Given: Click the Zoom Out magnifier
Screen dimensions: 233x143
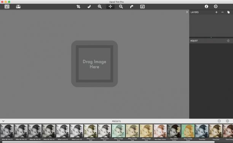Looking at the screenshot, I should (121, 6).
